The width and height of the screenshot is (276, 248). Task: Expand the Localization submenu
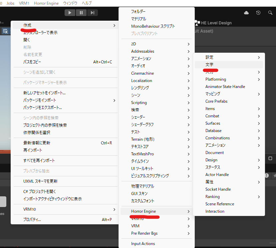pyautogui.click(x=157, y=81)
